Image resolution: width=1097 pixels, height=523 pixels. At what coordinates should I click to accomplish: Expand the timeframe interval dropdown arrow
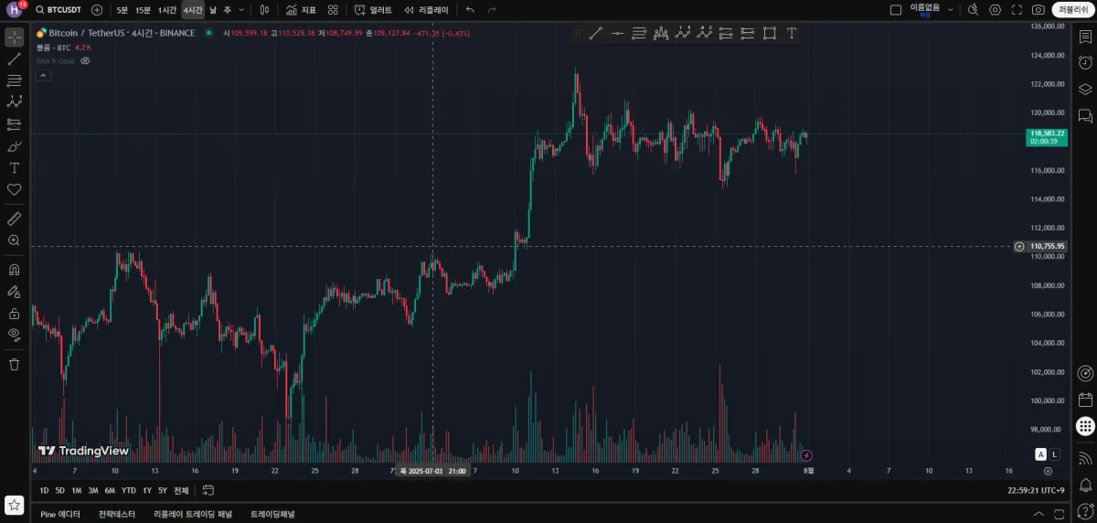[241, 10]
